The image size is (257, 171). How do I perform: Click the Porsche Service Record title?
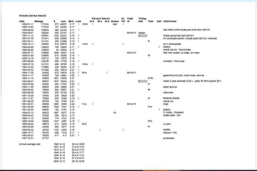pos(33,16)
